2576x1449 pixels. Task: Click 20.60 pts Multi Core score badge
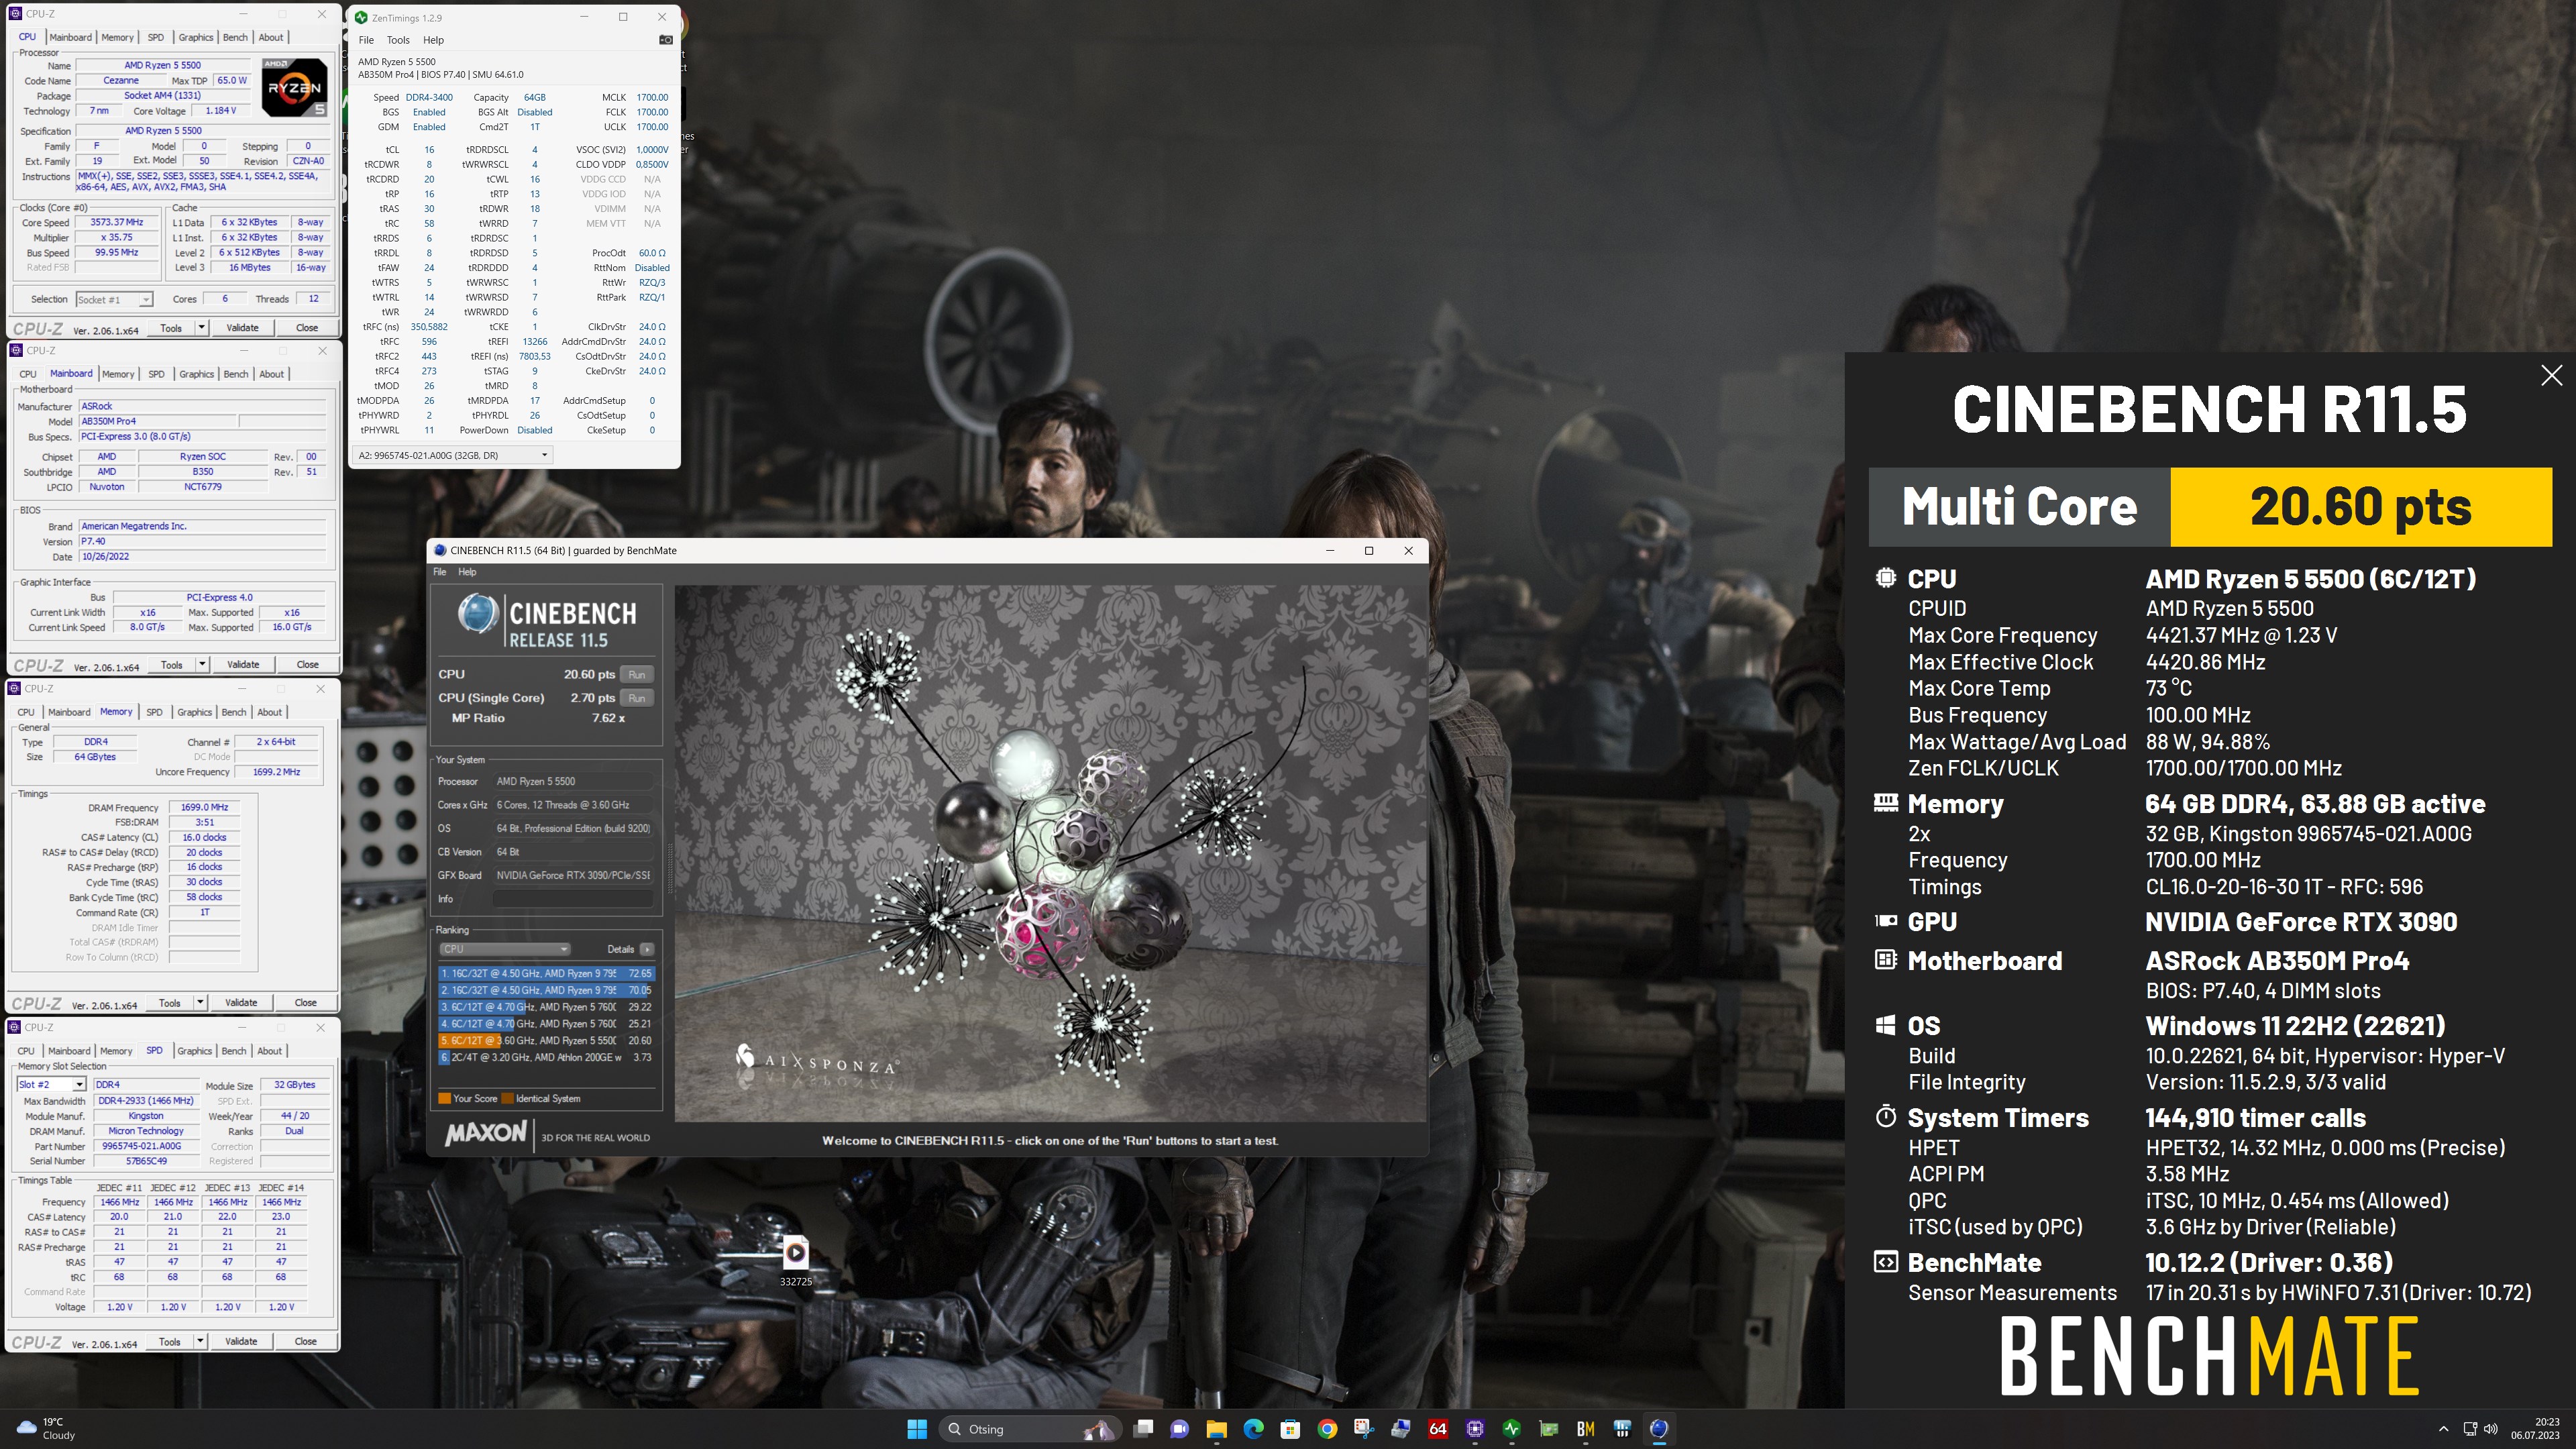tap(2360, 507)
